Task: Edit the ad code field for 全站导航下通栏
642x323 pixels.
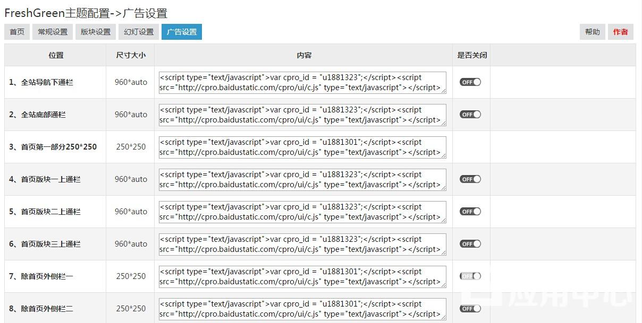Action: (x=302, y=83)
